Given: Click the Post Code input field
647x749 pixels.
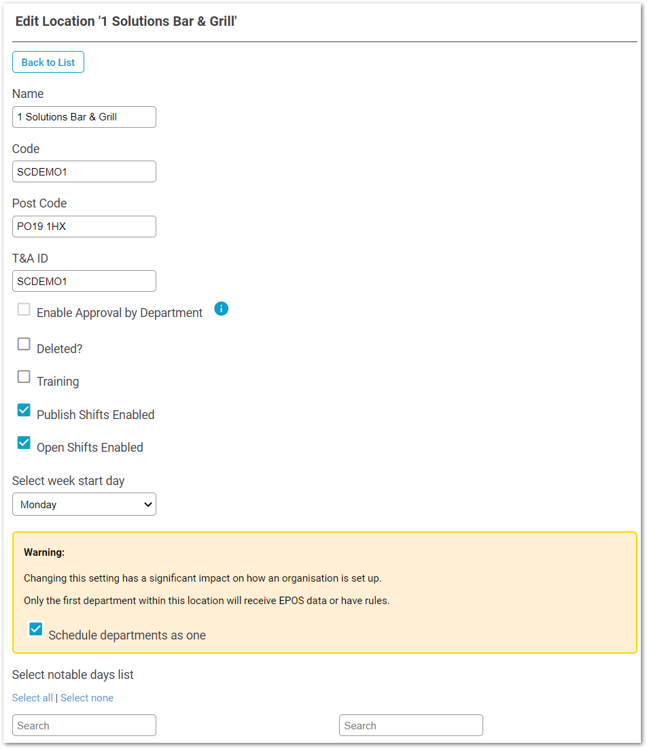Looking at the screenshot, I should (x=84, y=227).
